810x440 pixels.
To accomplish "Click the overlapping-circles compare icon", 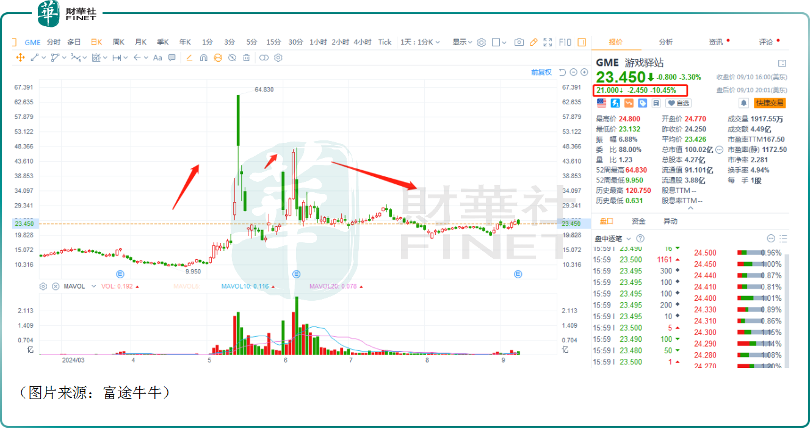I will 264,57.
